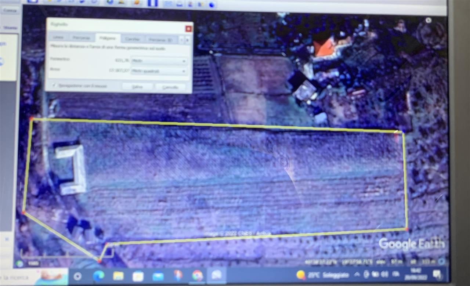Switch to the Linea tab
Viewport: 470px width, 286px height.
pos(58,38)
